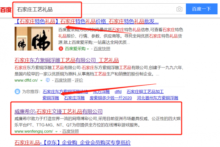Click the camera image search icon
220x147 pixels.
179,9
